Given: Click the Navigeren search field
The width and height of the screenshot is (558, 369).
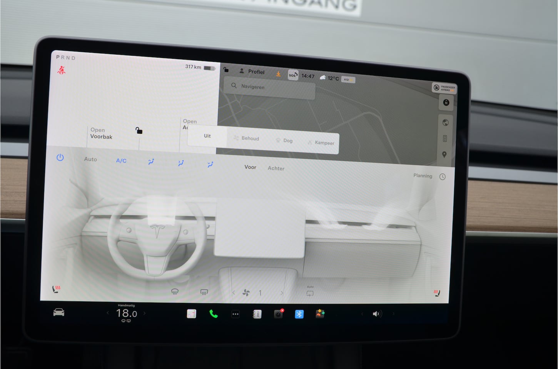Looking at the screenshot, I should click(269, 87).
